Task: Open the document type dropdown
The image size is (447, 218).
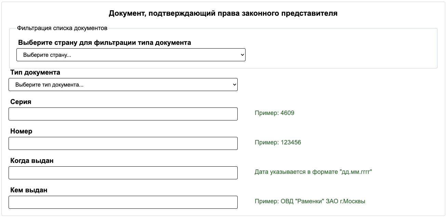Action: 123,85
